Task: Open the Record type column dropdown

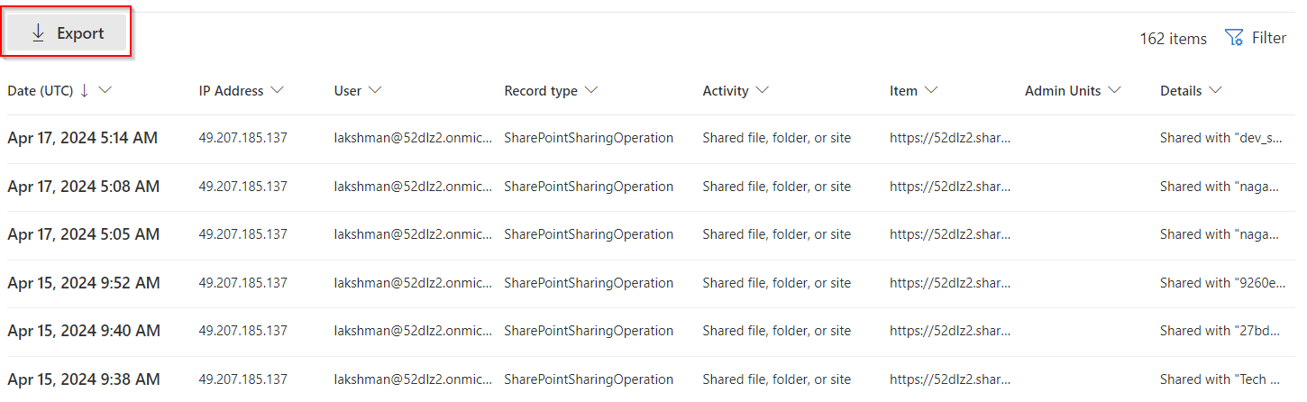Action: pos(590,90)
